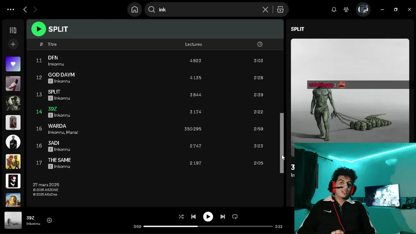The height and width of the screenshot is (234, 416).
Task: Click the 2:22 duration of track 39Z
Action: (x=258, y=112)
